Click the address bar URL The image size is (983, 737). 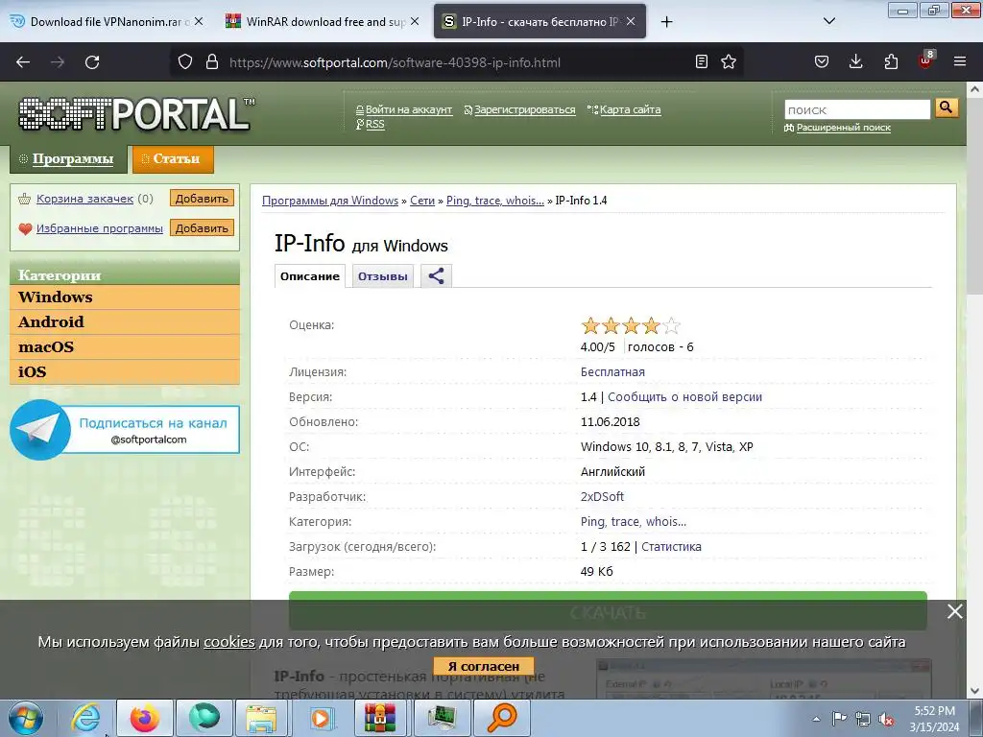[395, 62]
